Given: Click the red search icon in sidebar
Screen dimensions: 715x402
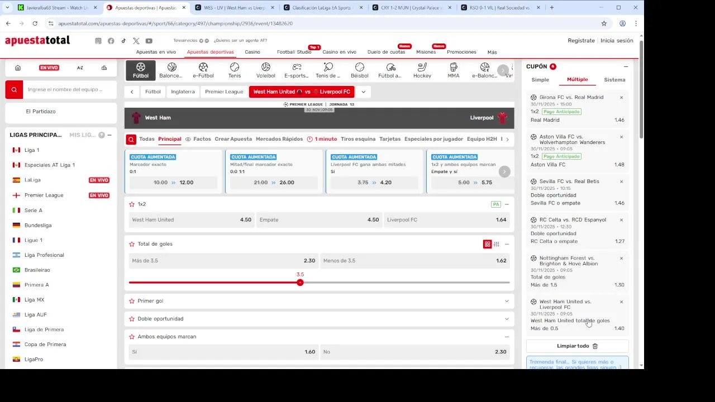Looking at the screenshot, I should tap(14, 89).
